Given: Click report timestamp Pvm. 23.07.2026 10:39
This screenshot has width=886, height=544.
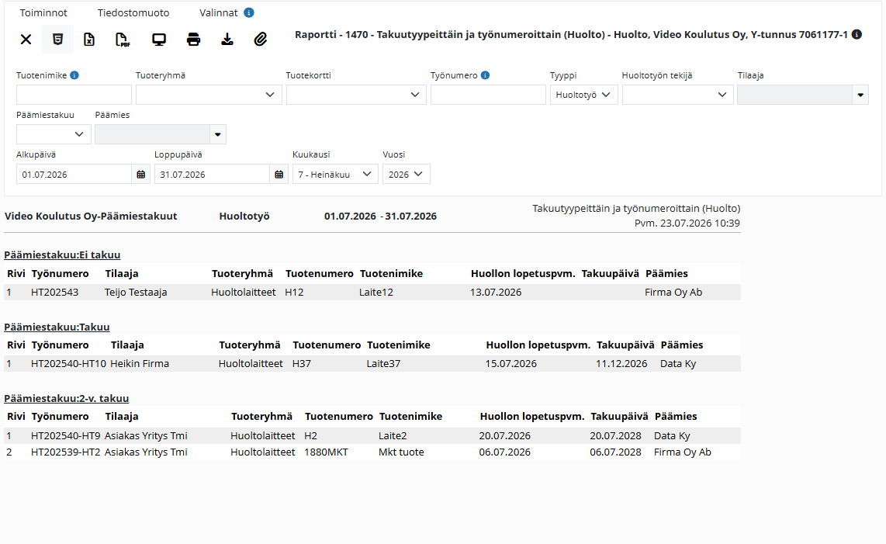Looking at the screenshot, I should (687, 223).
